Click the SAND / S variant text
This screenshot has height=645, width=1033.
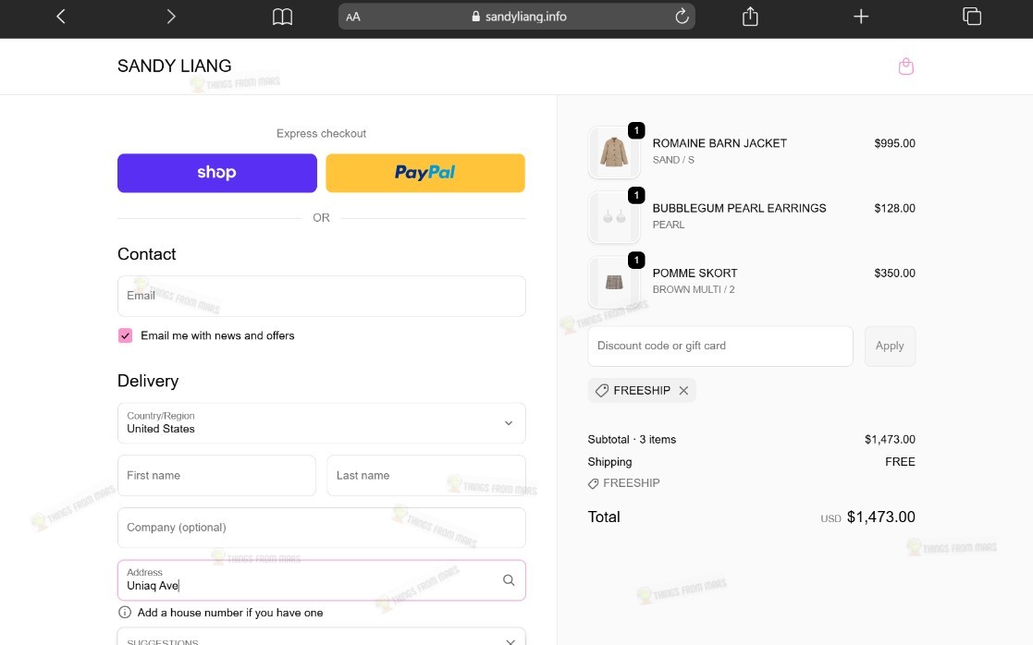coord(673,160)
